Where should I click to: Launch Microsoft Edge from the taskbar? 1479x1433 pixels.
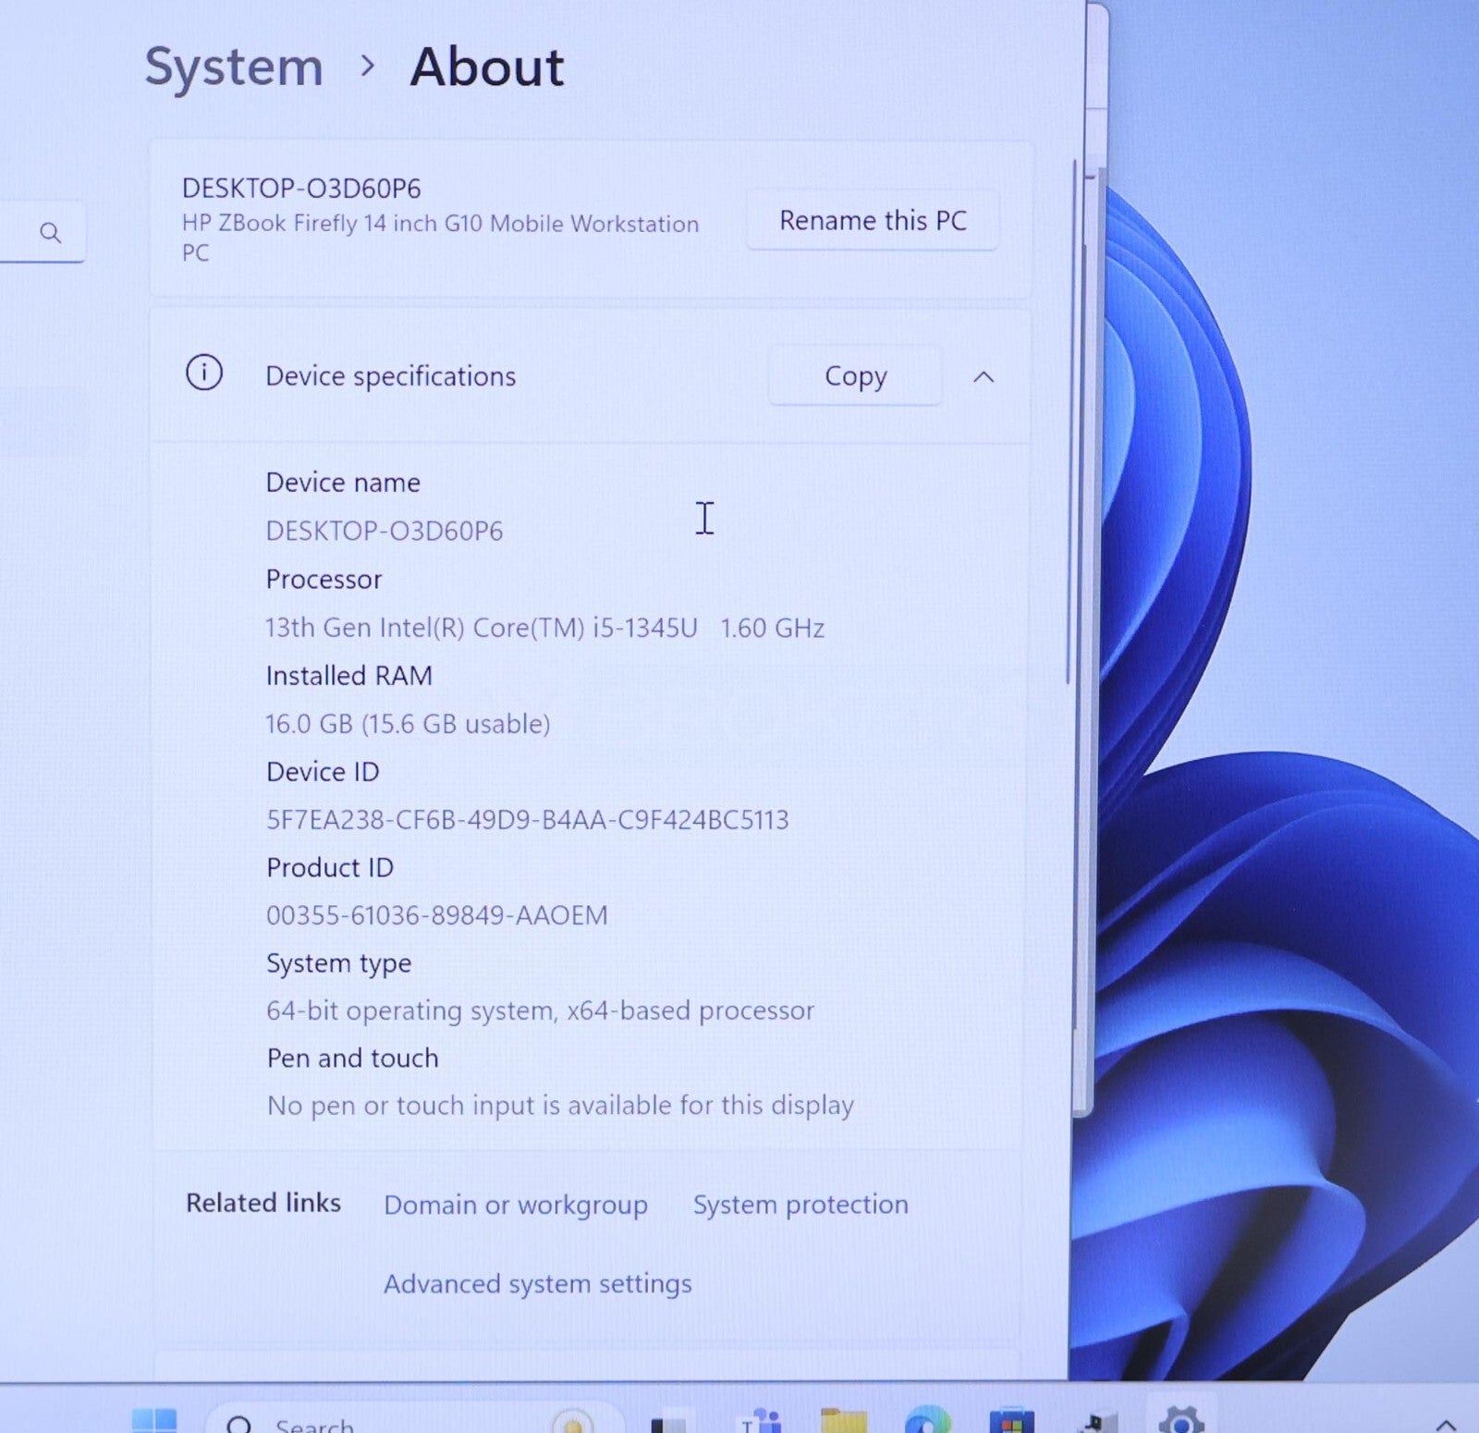[927, 1420]
